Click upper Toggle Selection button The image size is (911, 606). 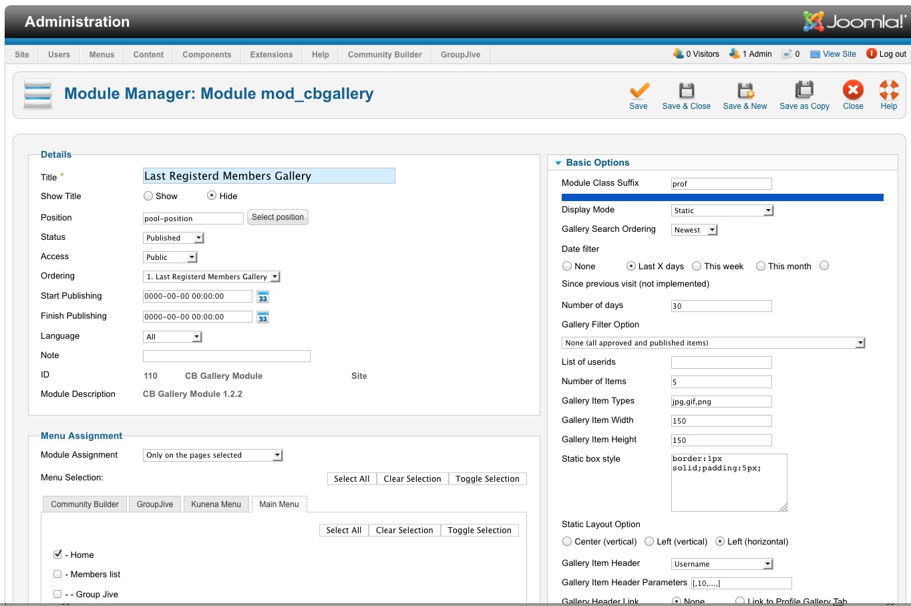click(488, 479)
